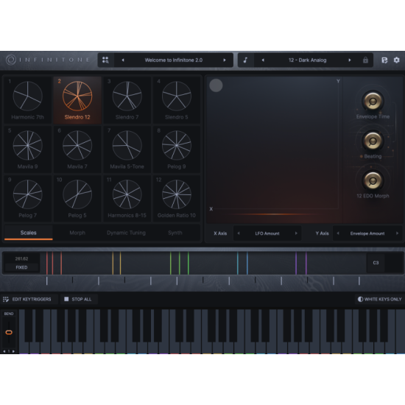Select the Slendro 12 scale
The height and width of the screenshot is (405, 405).
tap(77, 100)
